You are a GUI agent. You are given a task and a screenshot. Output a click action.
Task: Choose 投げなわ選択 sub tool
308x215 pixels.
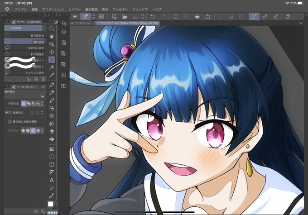point(24,48)
